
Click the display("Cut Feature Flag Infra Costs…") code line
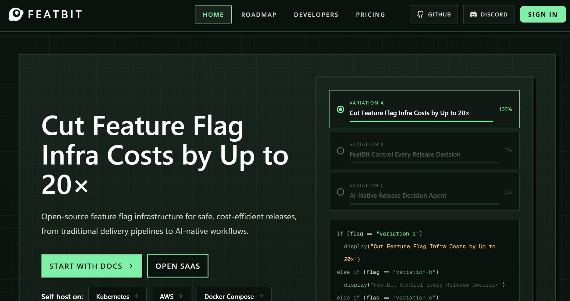[420, 253]
